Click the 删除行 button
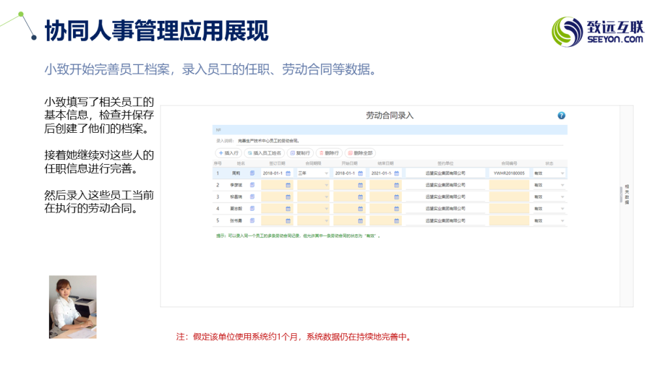This screenshot has height=375, width=668. [329, 152]
